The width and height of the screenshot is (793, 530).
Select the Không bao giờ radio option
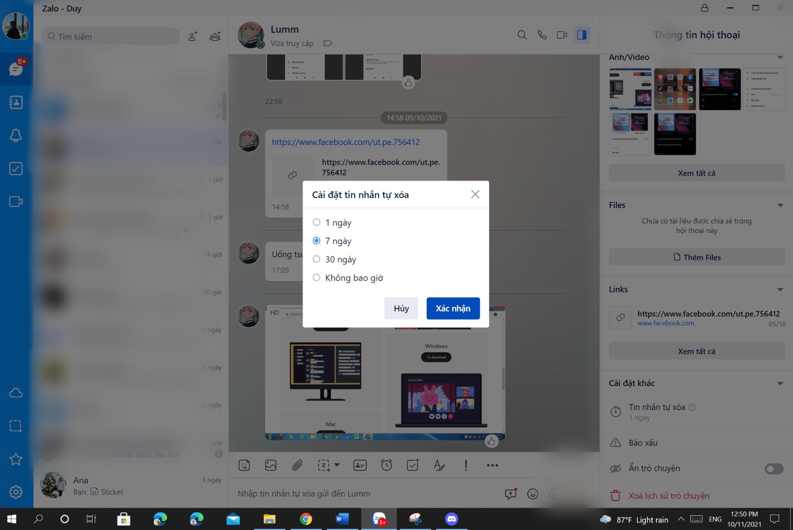[316, 277]
